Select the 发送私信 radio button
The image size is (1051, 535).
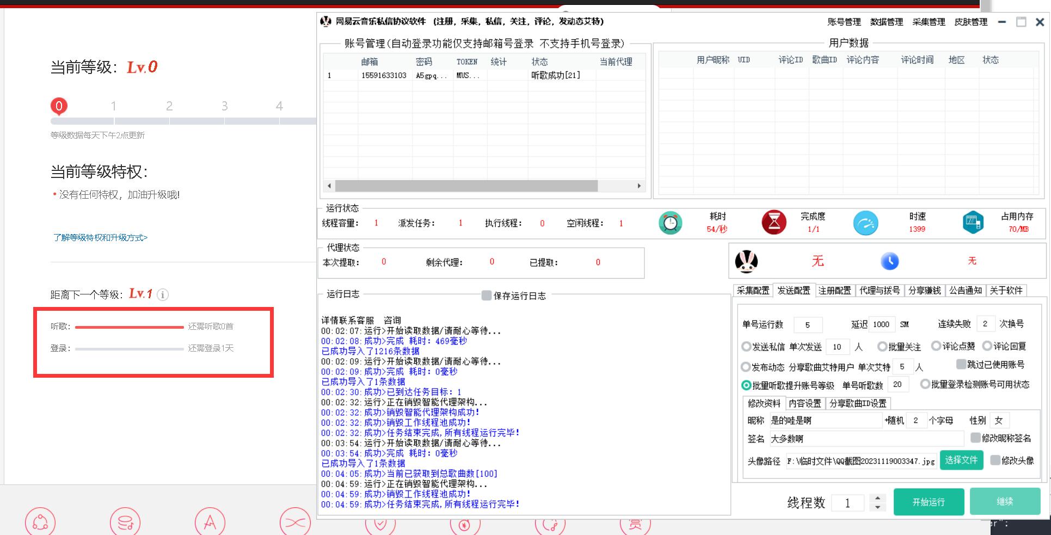point(746,347)
